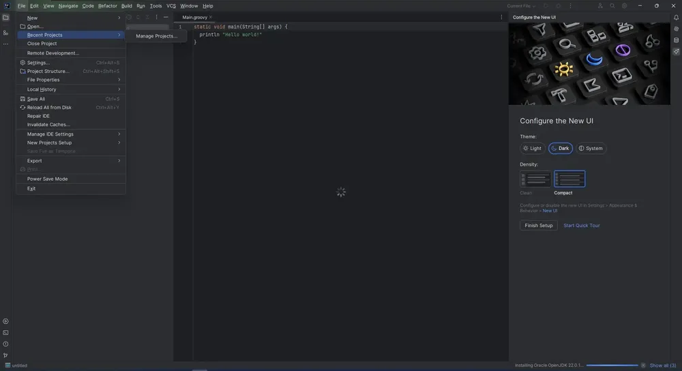The image size is (682, 371).
Task: Follow the Start Quick Tour link
Action: 582,225
